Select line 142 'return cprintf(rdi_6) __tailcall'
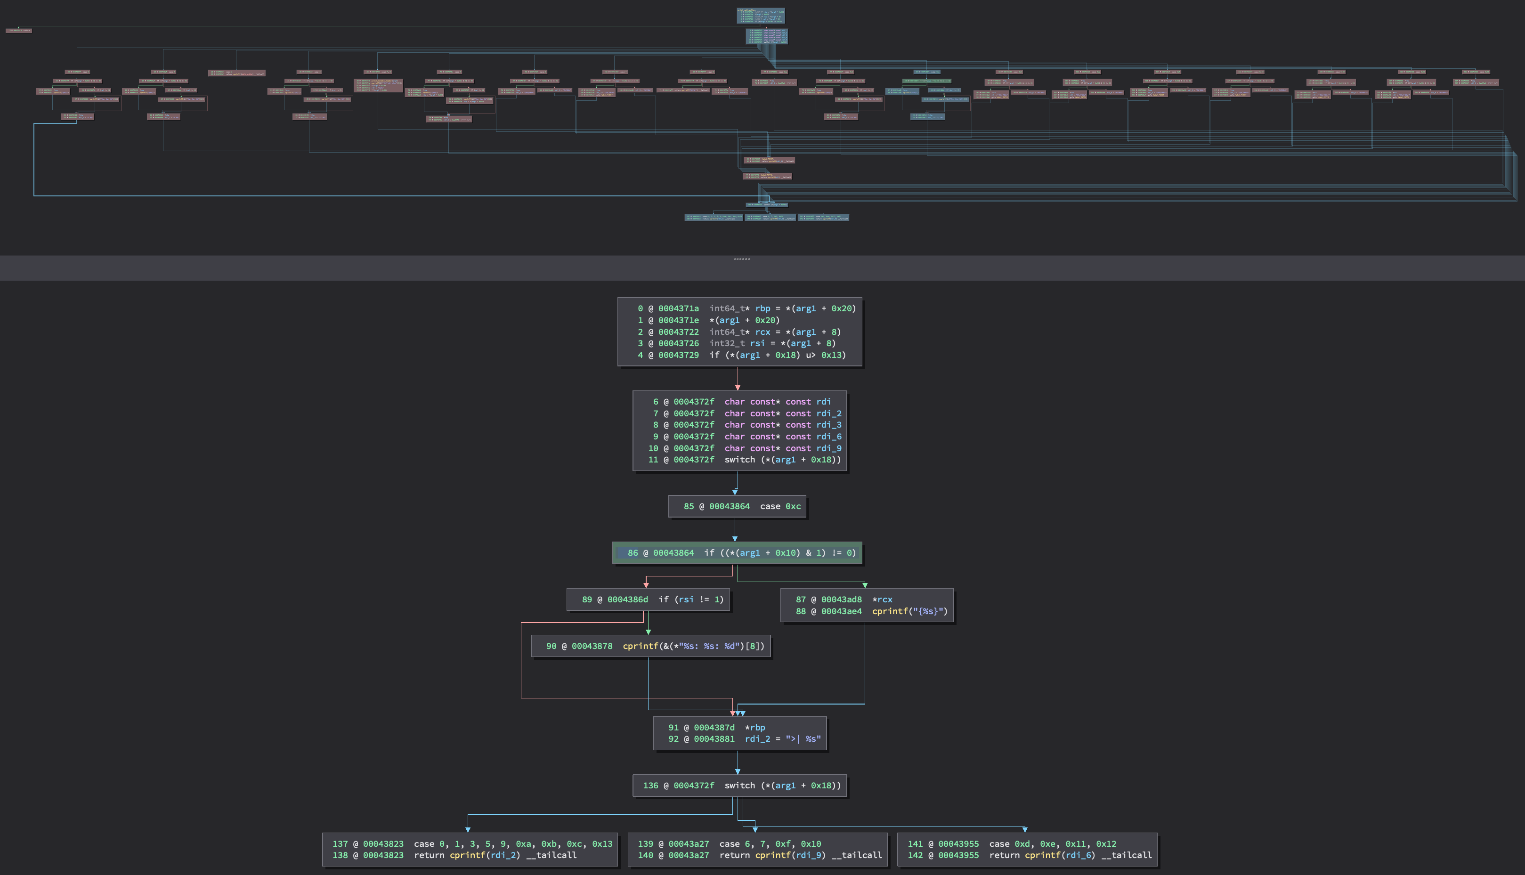Viewport: 1525px width, 875px height. click(1029, 855)
